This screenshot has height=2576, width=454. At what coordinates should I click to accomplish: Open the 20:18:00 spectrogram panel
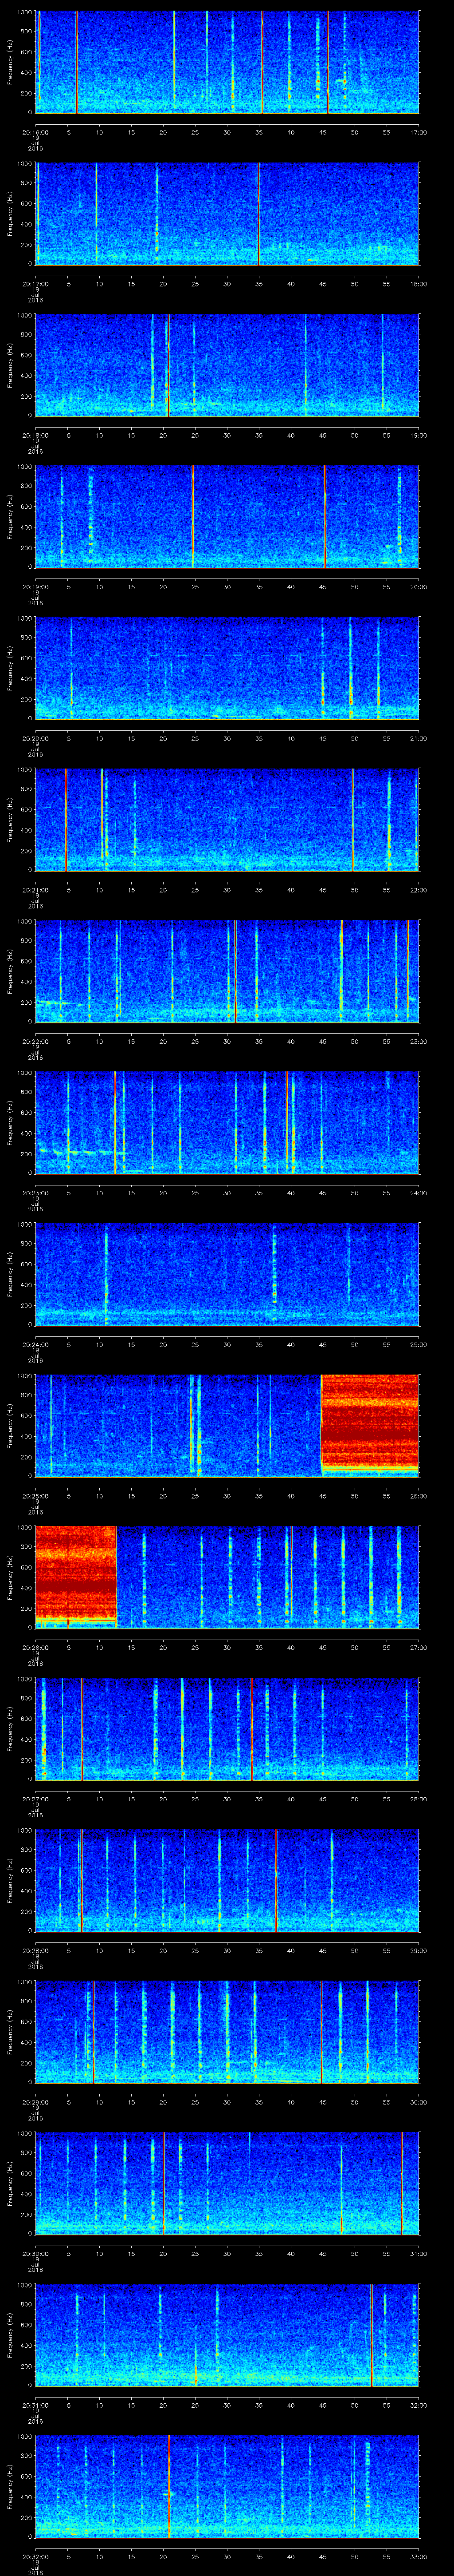(x=227, y=365)
